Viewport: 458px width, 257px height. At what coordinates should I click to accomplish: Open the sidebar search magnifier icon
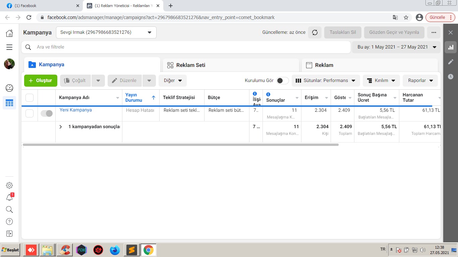(x=9, y=209)
